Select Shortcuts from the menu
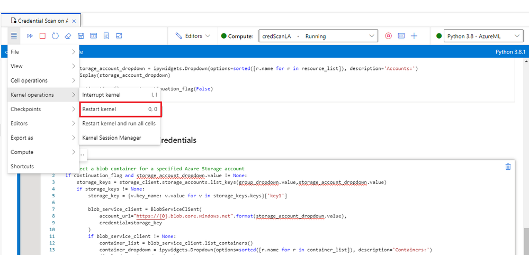This screenshot has width=529, height=255. 43,167
